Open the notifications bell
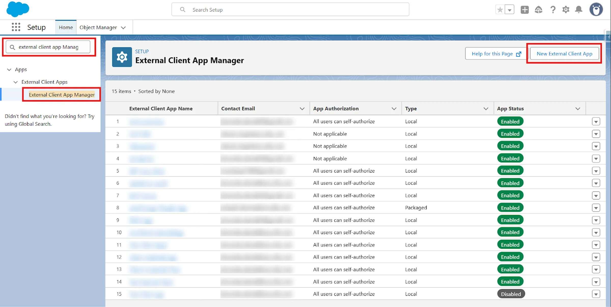The height and width of the screenshot is (307, 611). (579, 10)
